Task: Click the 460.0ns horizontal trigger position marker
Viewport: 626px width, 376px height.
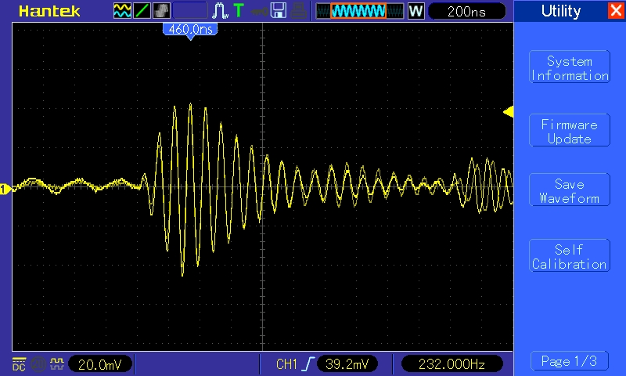Action: pos(190,31)
